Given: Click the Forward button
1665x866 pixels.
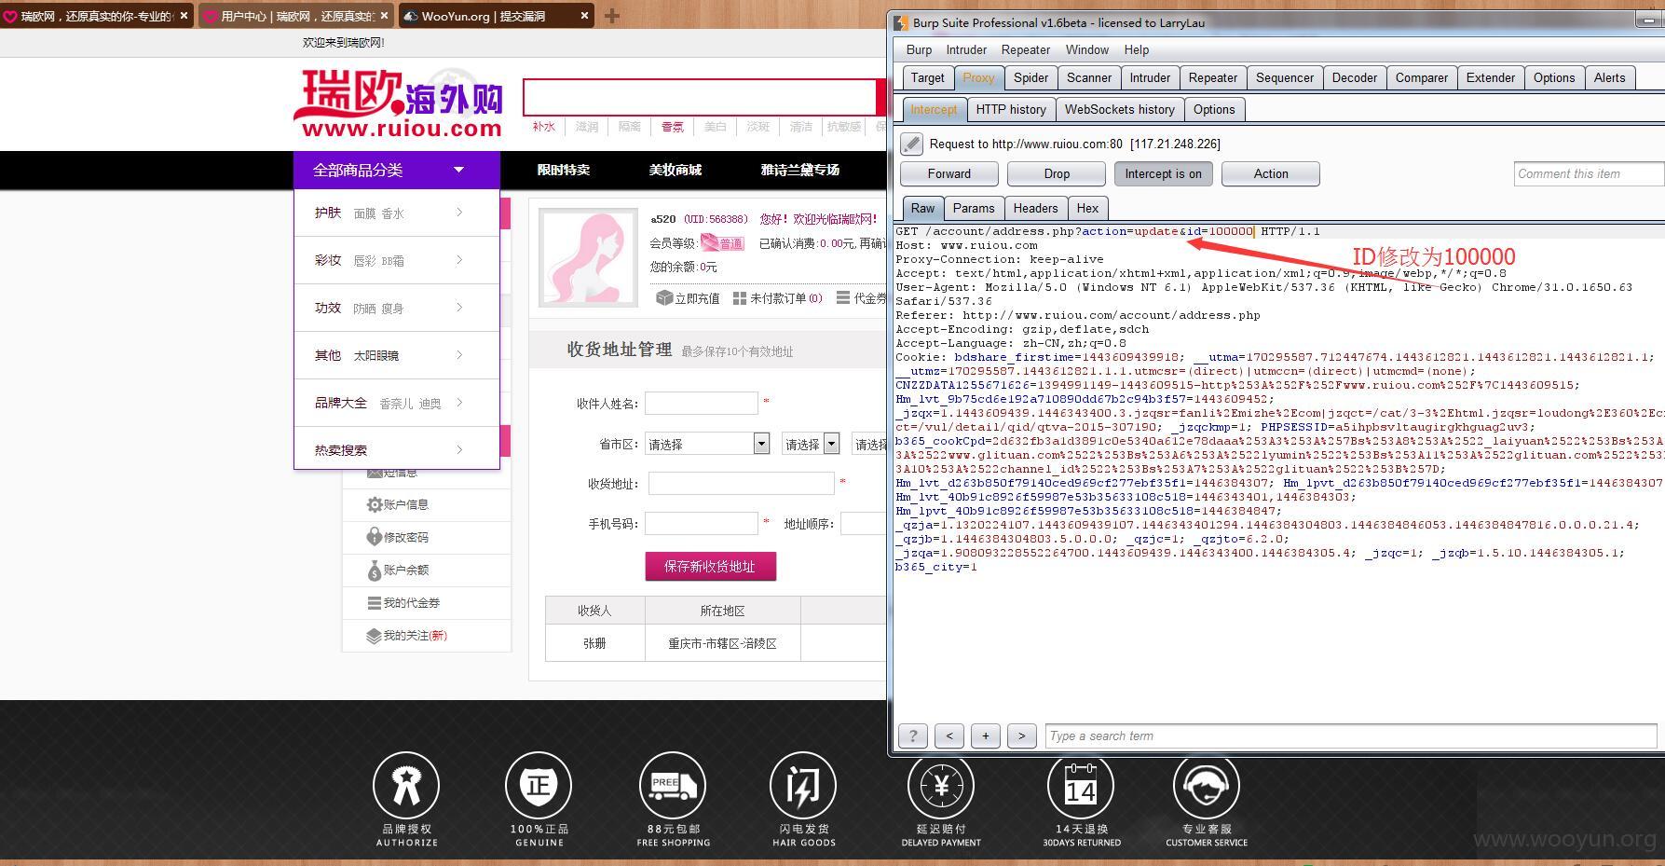Looking at the screenshot, I should click(949, 174).
